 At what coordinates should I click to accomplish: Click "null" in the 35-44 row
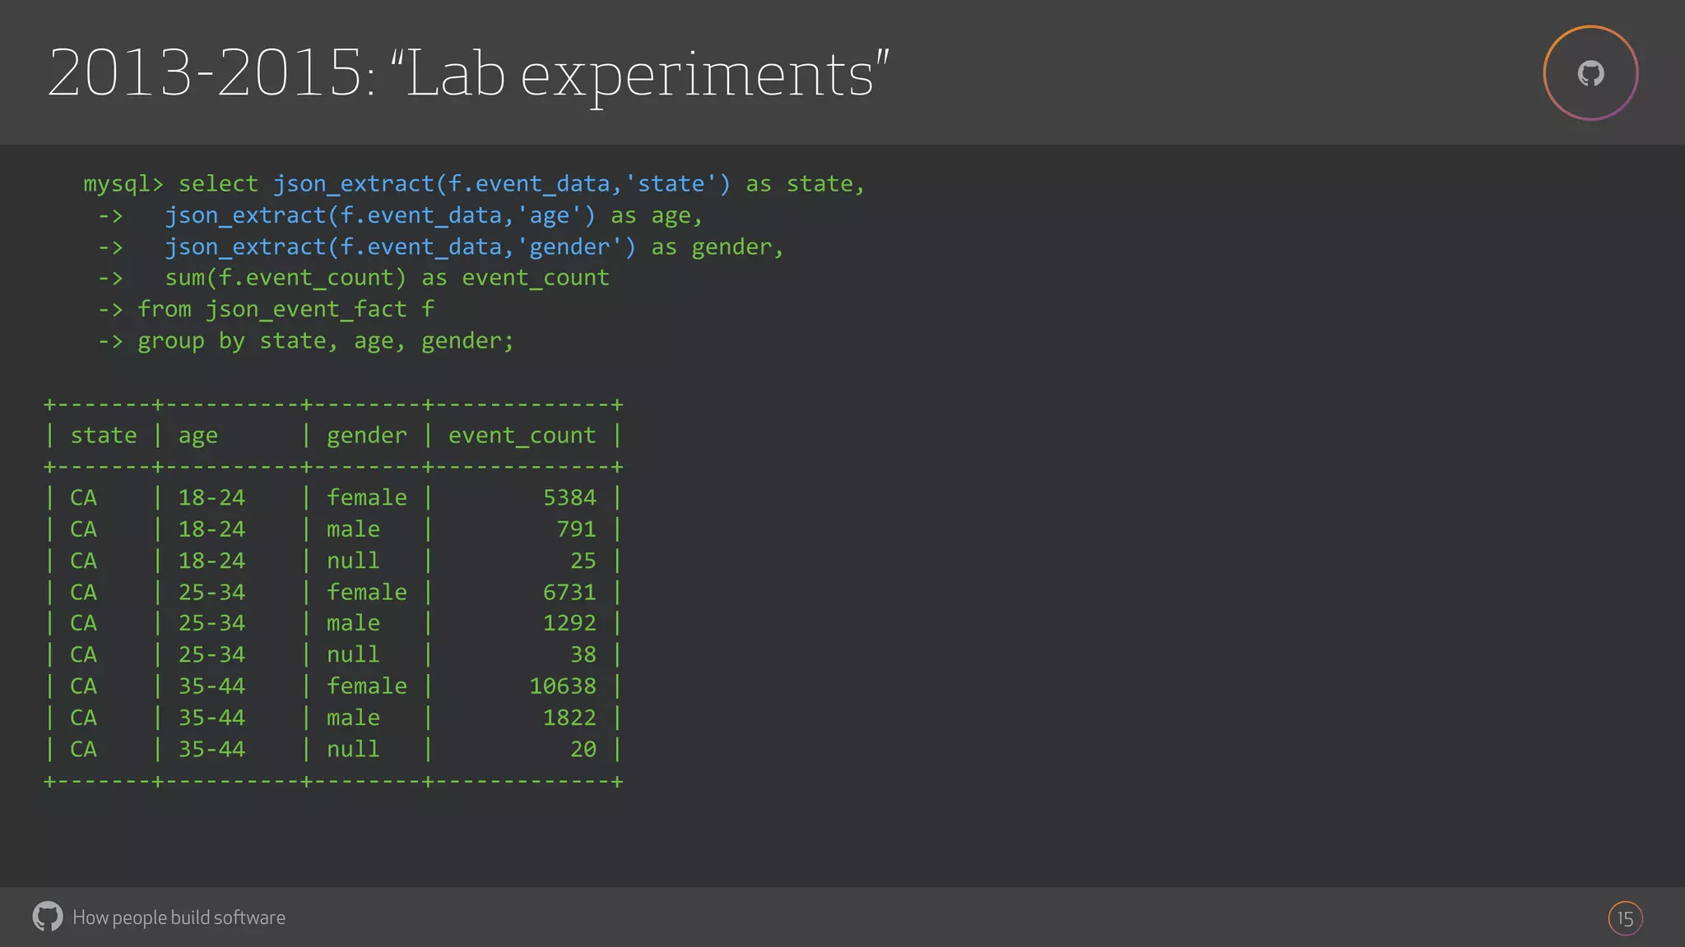(x=354, y=749)
